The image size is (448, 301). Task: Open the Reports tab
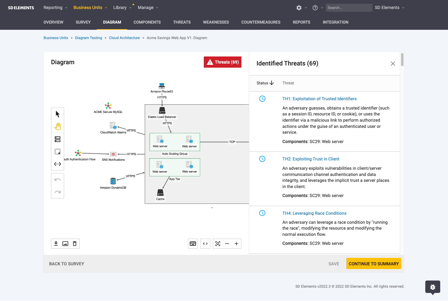(301, 22)
